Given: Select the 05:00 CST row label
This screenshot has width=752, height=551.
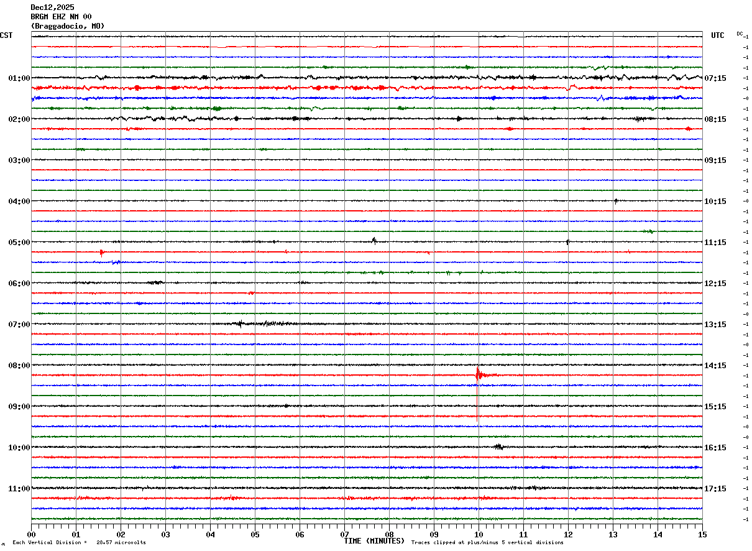Looking at the screenshot, I should [x=19, y=243].
